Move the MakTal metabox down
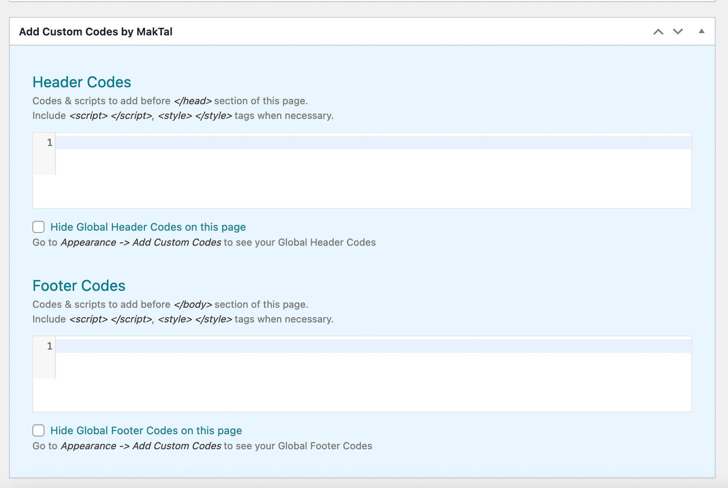This screenshot has width=728, height=488. click(x=678, y=32)
